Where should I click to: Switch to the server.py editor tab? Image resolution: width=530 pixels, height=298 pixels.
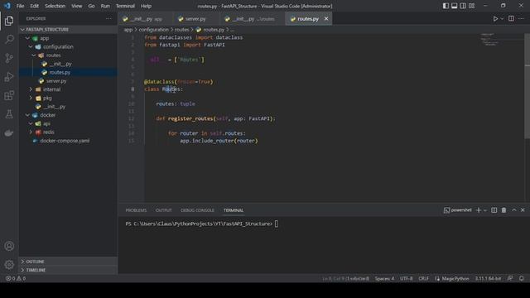[x=195, y=19]
